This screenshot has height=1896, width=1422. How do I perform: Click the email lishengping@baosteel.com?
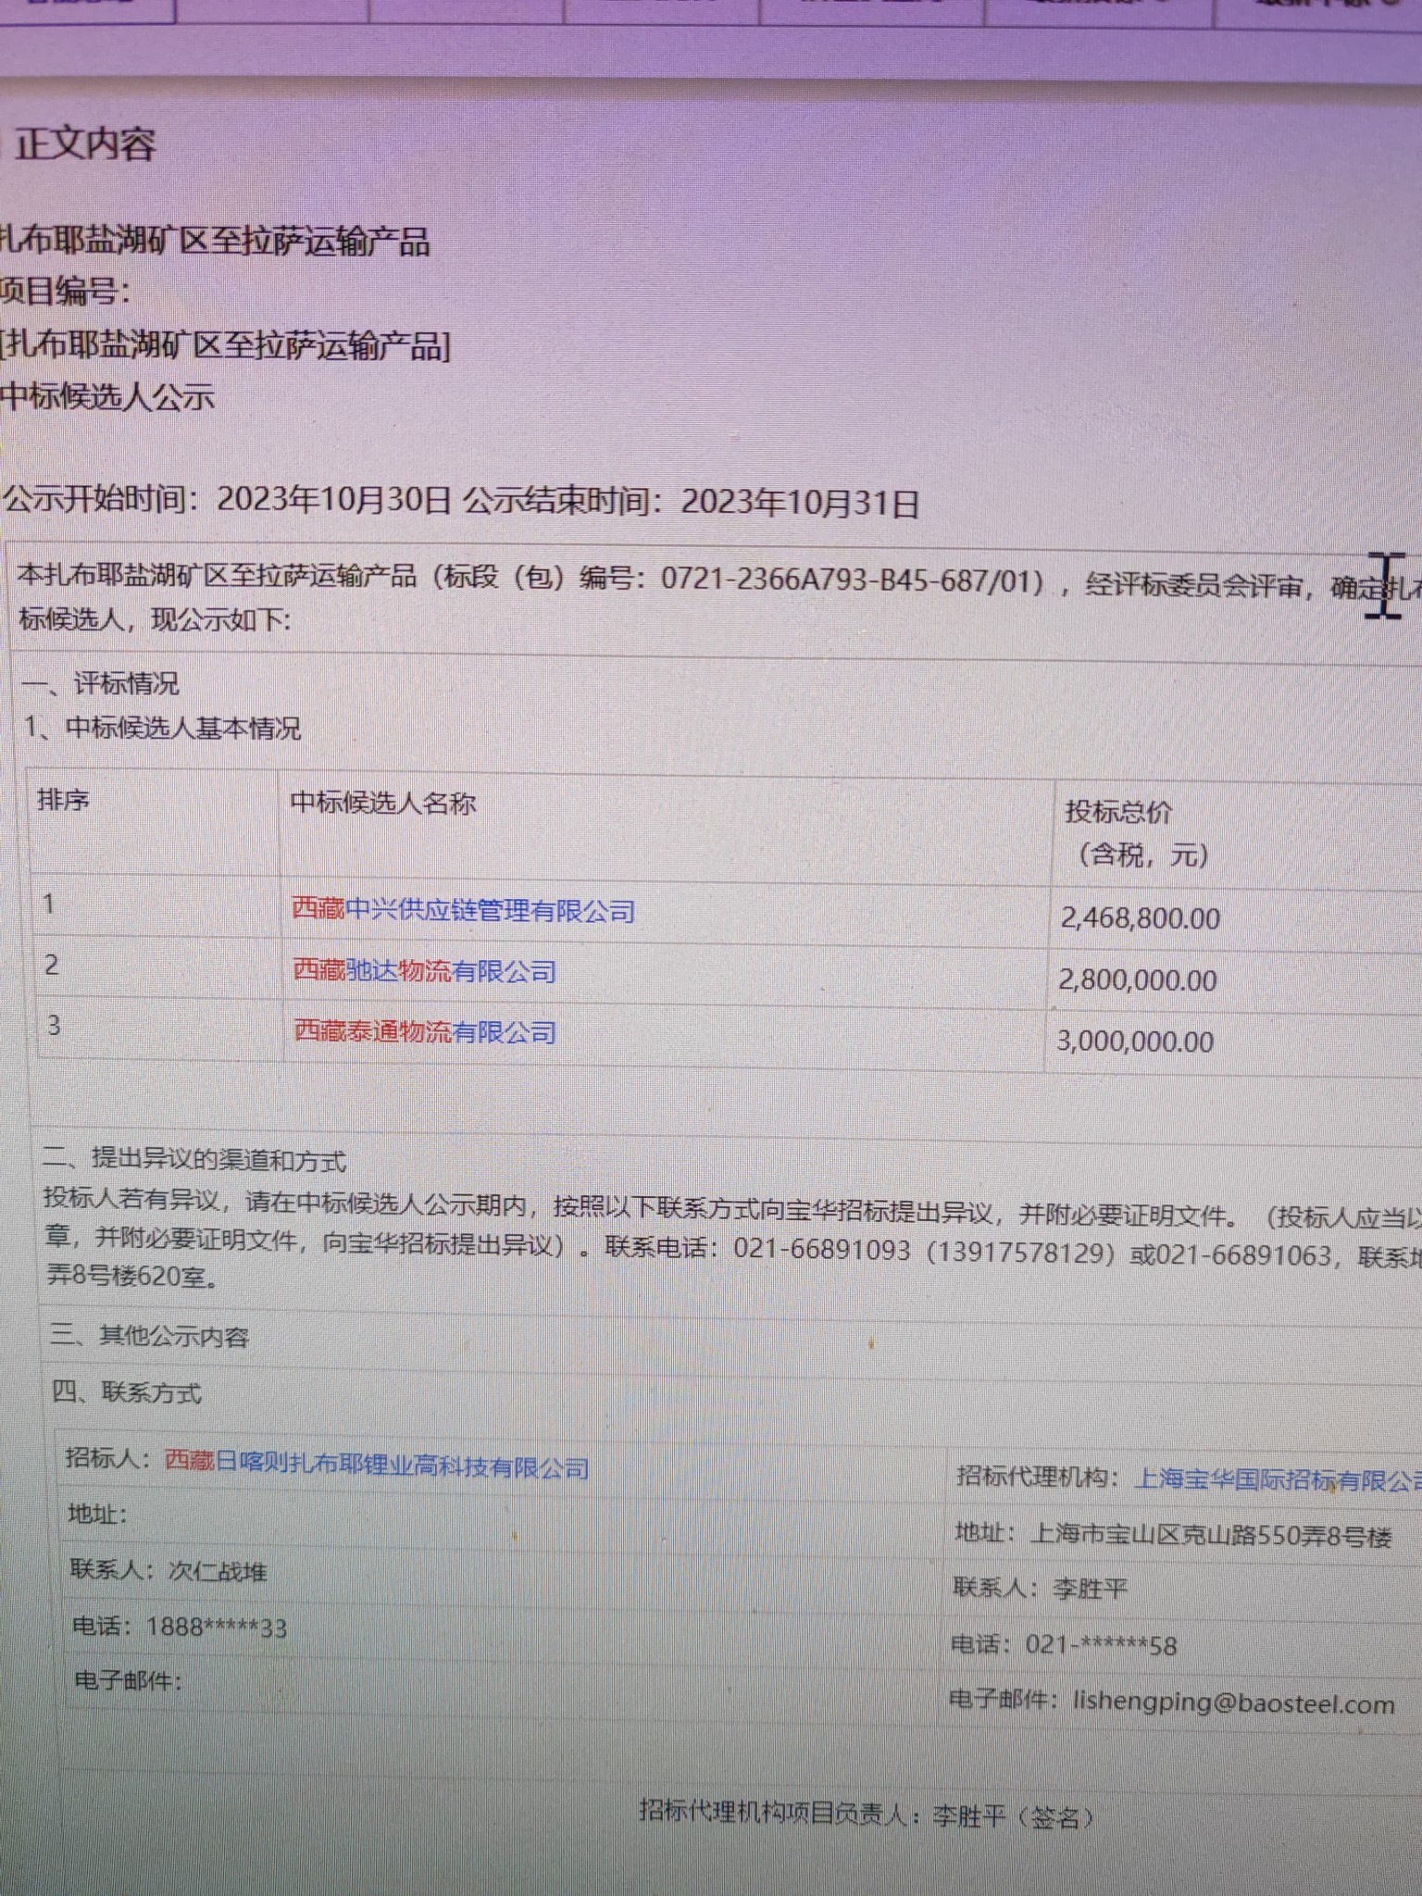pos(1233,1702)
